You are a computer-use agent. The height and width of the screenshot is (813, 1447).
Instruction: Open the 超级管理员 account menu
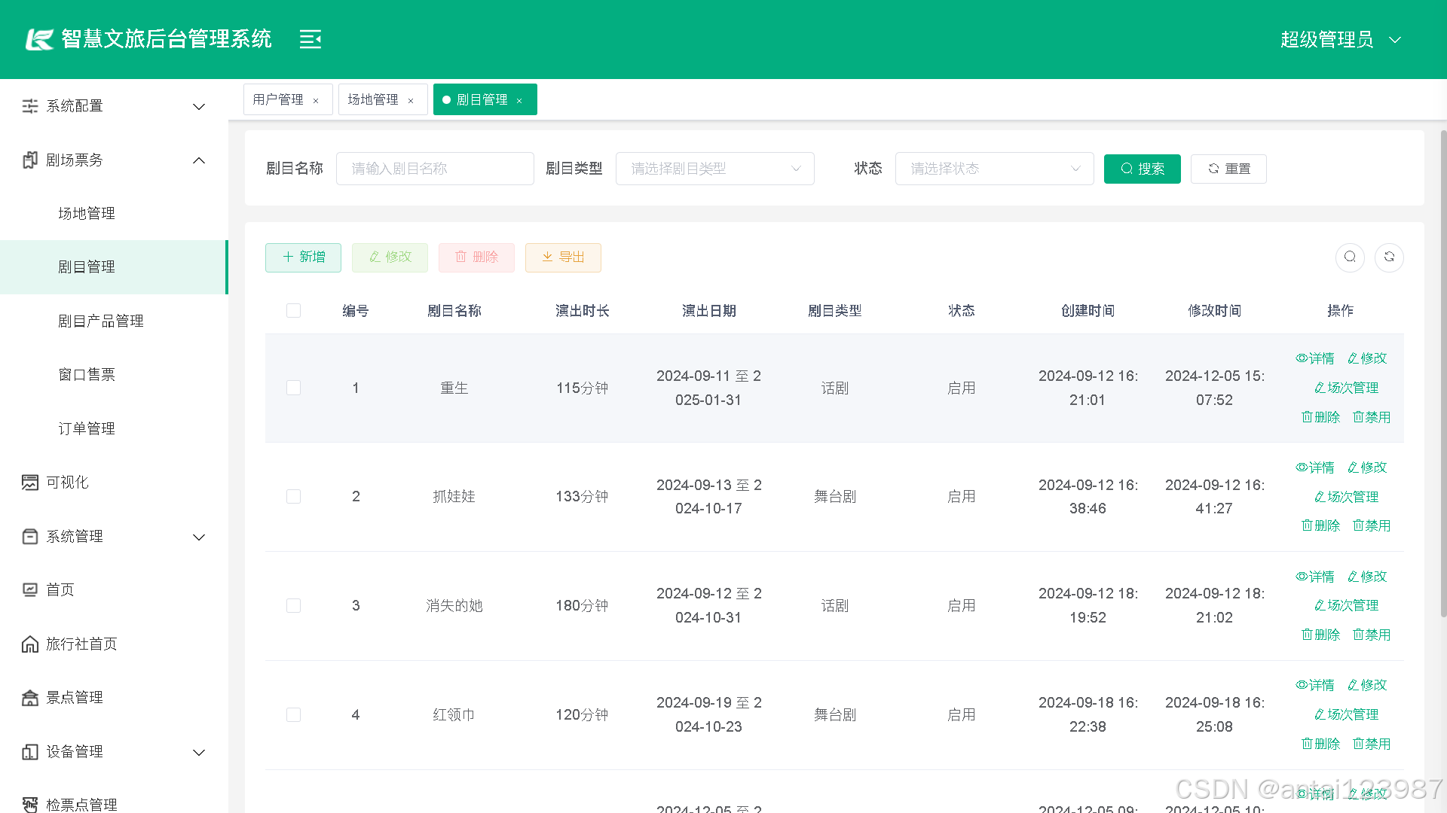tap(1326, 39)
